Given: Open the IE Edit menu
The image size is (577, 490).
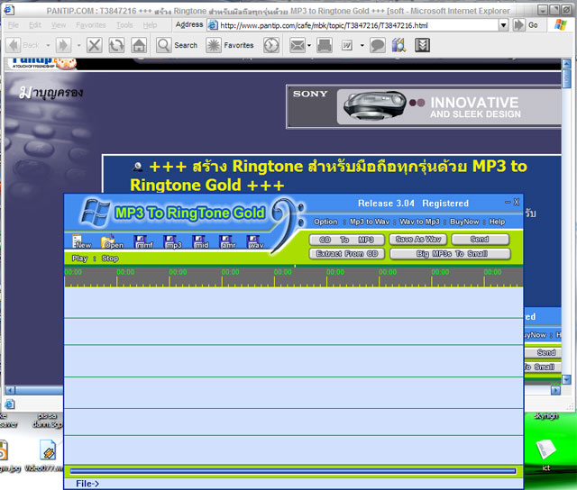Looking at the screenshot, I should coord(35,25).
